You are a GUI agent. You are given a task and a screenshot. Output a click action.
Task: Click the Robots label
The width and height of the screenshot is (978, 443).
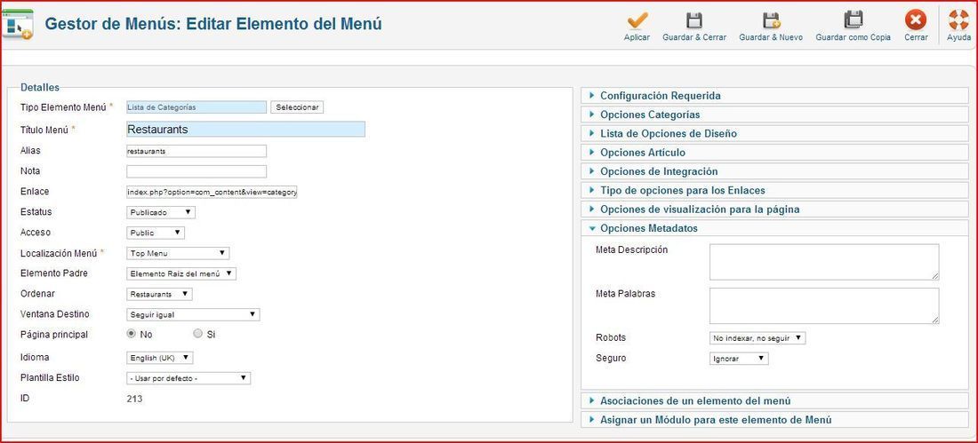[611, 337]
